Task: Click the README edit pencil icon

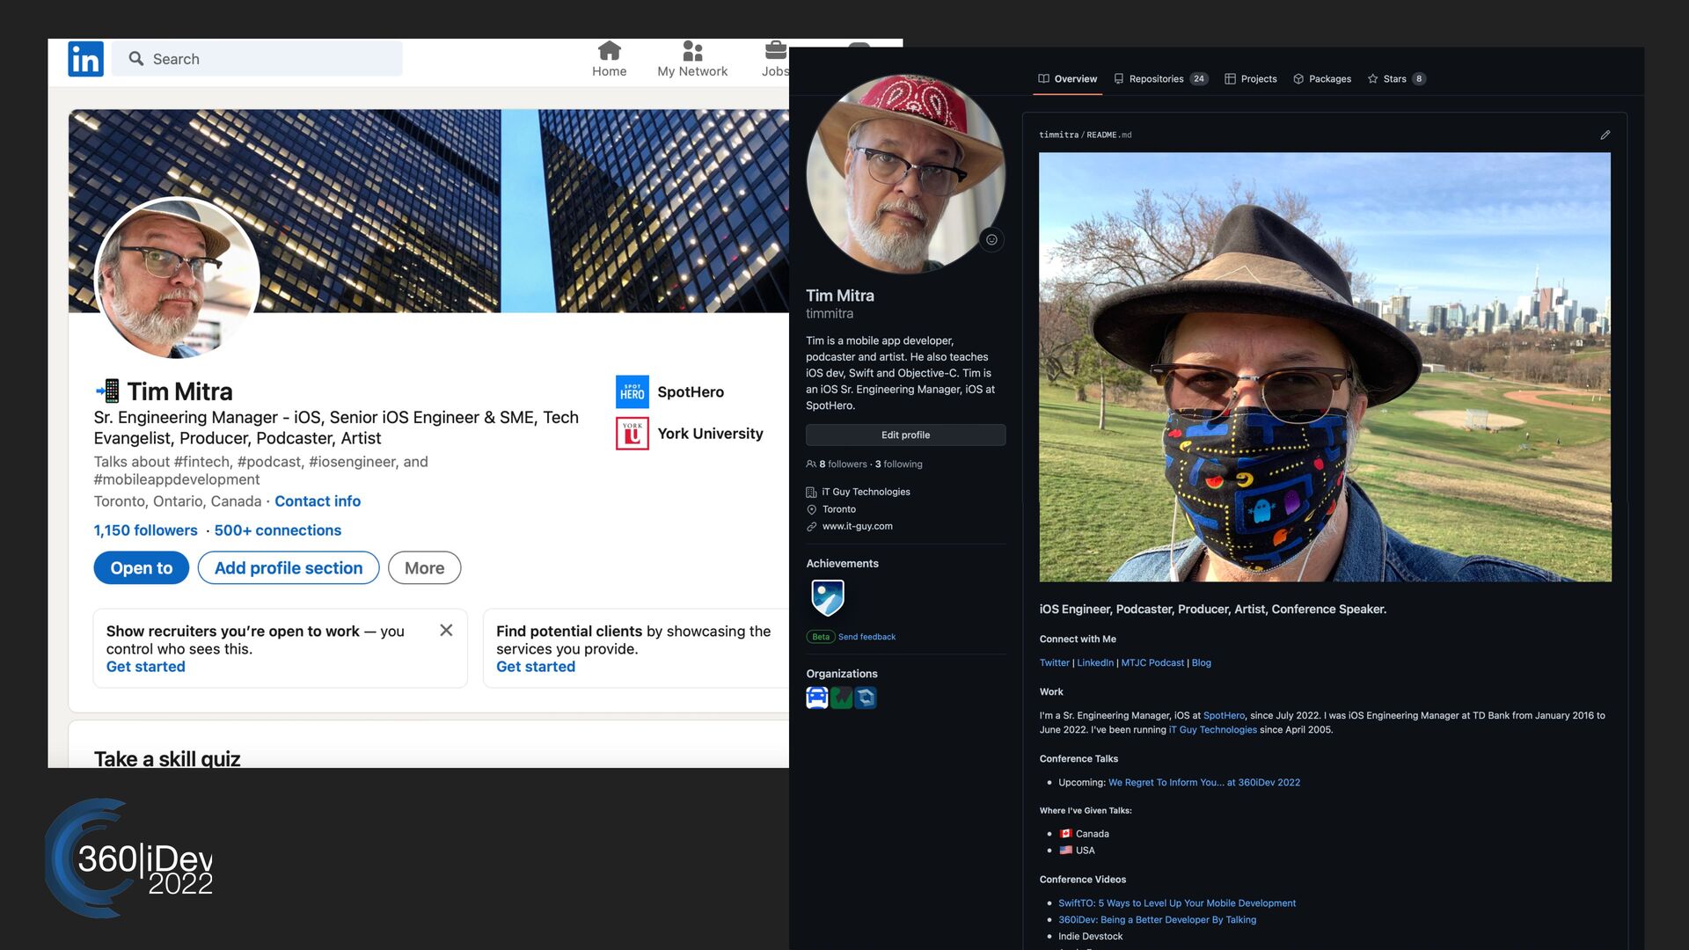Action: (x=1605, y=135)
